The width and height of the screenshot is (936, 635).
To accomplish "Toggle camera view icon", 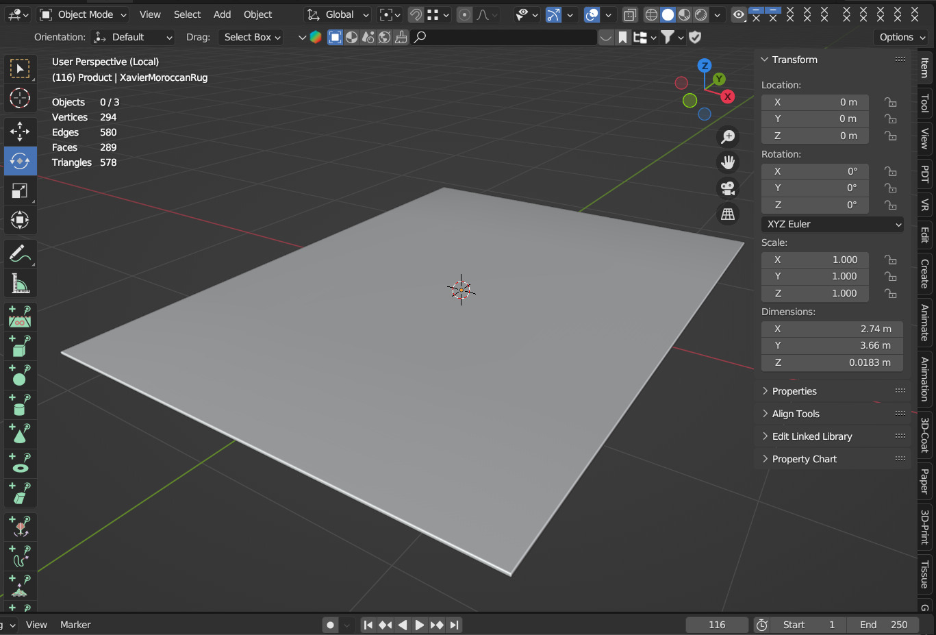I will tap(728, 188).
